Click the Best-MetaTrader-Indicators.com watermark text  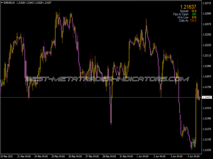click(106, 79)
